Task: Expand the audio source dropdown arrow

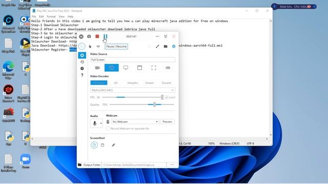Action: click(101, 123)
